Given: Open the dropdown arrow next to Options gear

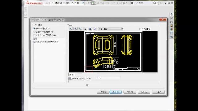Looking at the screenshot, I should (x=126, y=3).
